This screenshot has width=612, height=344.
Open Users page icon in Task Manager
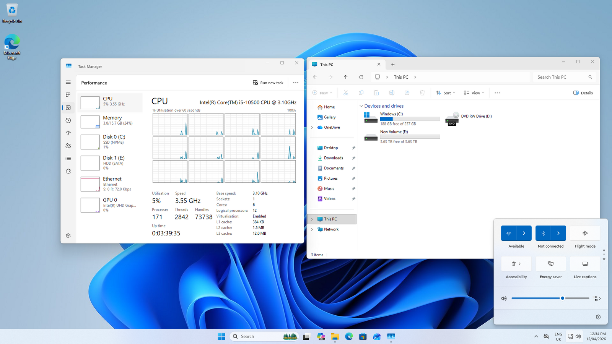pos(68,146)
